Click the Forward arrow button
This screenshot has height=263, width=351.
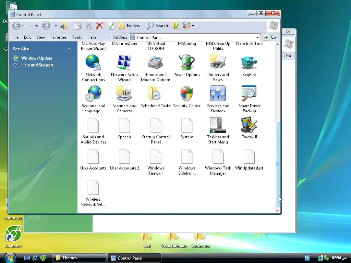[46, 26]
